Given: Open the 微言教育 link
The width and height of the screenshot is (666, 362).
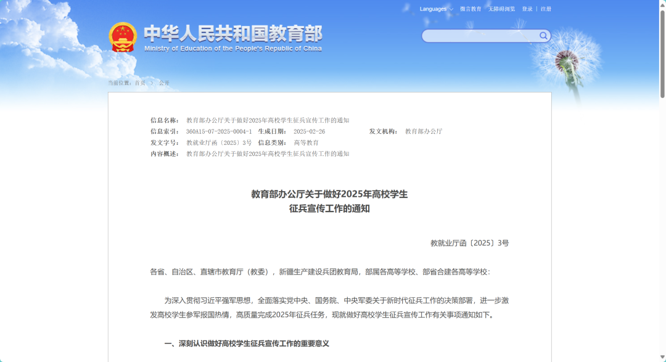Looking at the screenshot, I should (x=471, y=9).
